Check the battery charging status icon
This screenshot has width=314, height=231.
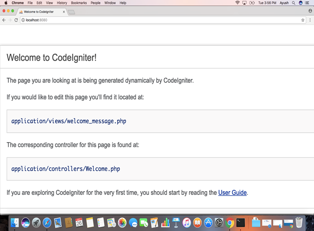252,3
